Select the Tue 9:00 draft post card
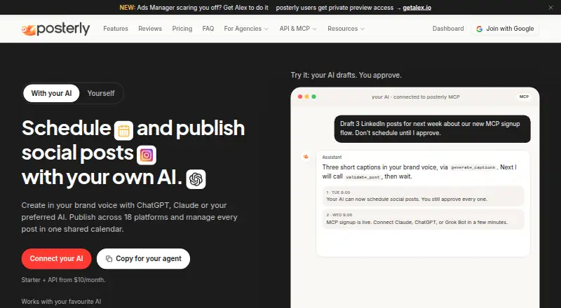The width and height of the screenshot is (561, 308). [x=424, y=196]
